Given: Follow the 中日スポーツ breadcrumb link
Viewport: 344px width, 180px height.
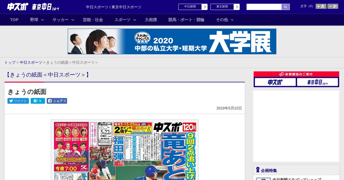Looking at the screenshot, I should click(x=31, y=63).
